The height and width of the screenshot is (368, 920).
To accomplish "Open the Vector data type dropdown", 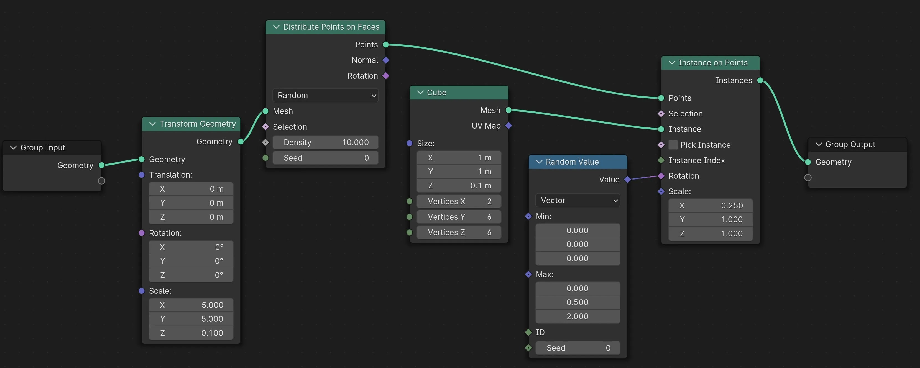I will point(577,200).
